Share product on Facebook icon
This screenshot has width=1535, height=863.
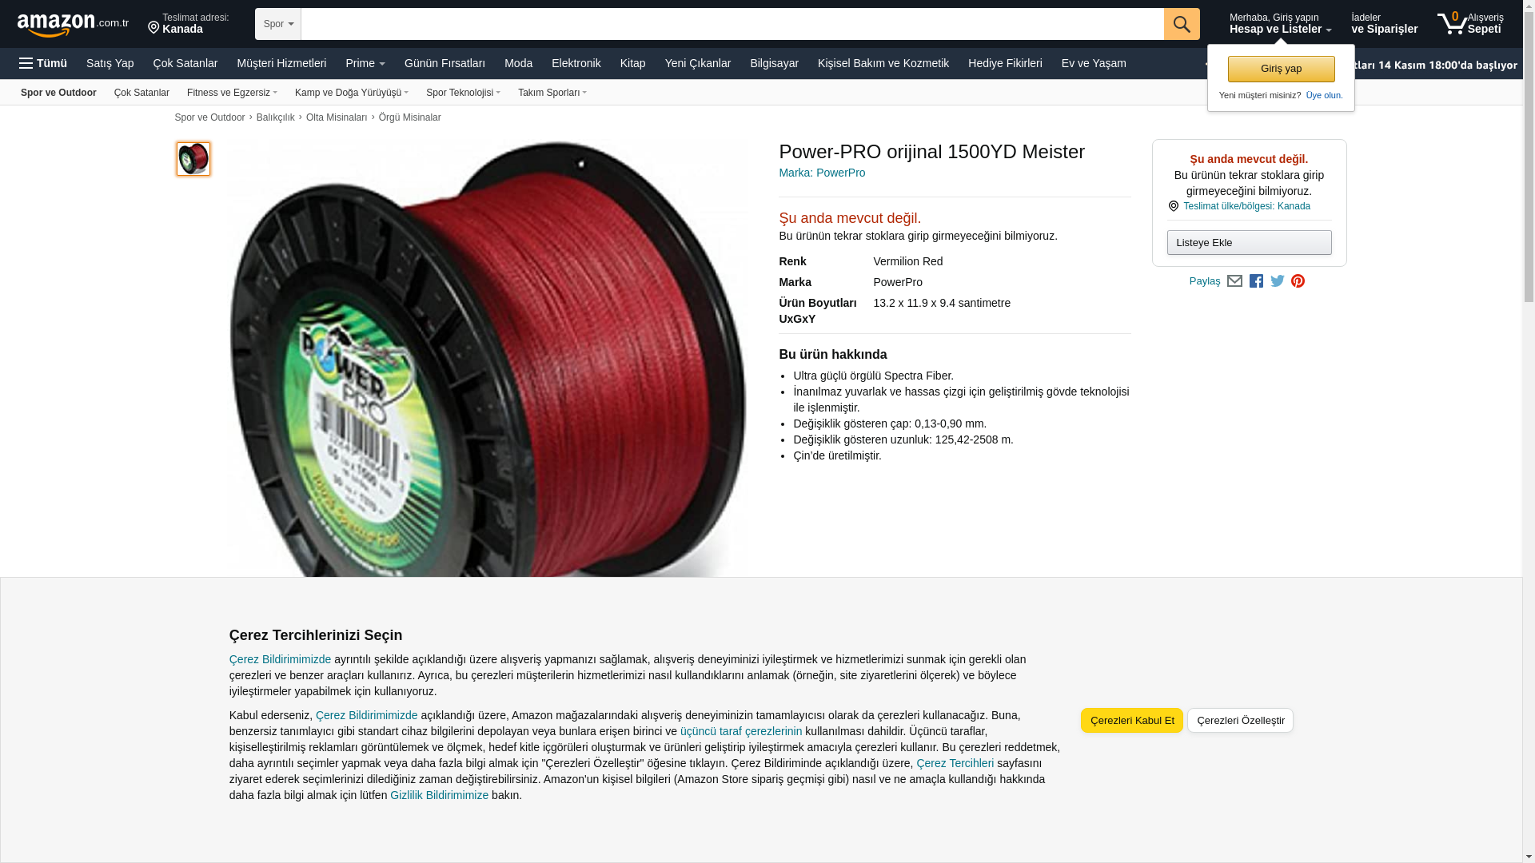tap(1256, 281)
